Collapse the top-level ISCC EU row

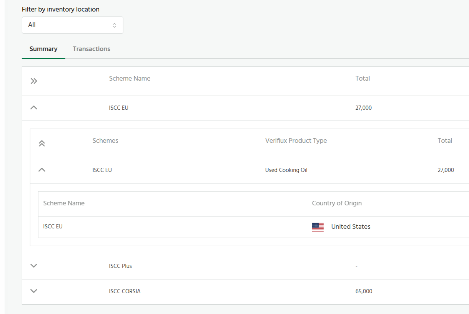34,108
